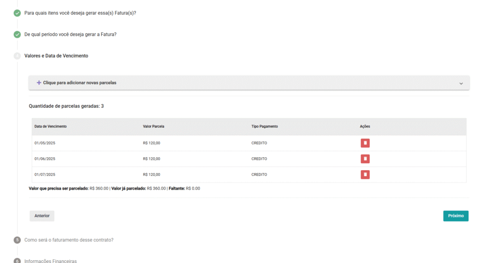Click 'Valor Parcela' column header
The image size is (487, 263).
154,126
